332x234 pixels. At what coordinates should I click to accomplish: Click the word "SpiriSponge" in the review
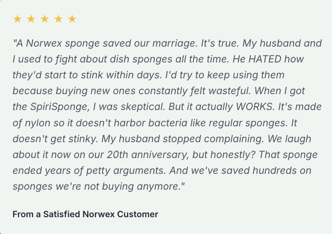click(x=58, y=107)
